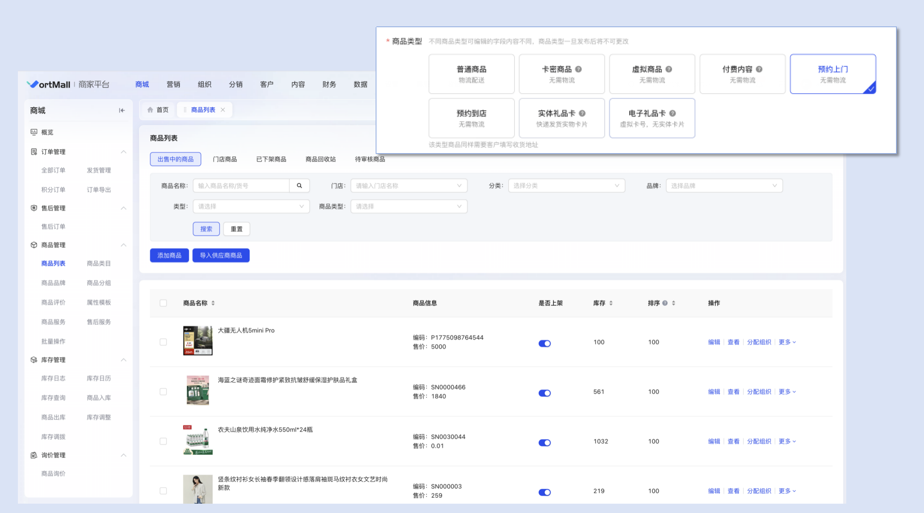Check the box for 农夫山泉饮用水 row
The height and width of the screenshot is (513, 924).
coord(163,441)
